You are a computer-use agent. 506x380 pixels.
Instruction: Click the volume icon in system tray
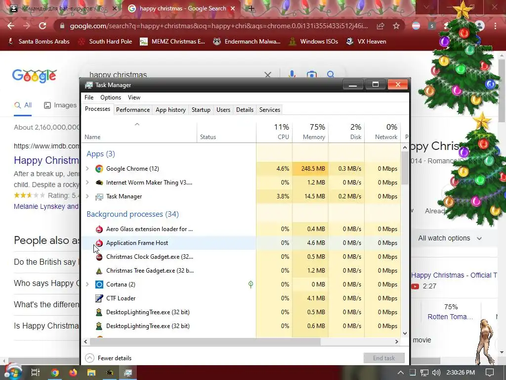click(x=436, y=373)
